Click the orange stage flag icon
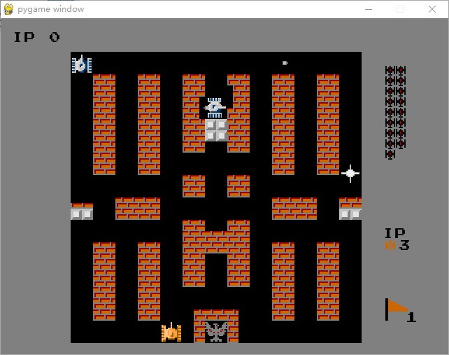The height and width of the screenshot is (355, 449). pos(397,309)
